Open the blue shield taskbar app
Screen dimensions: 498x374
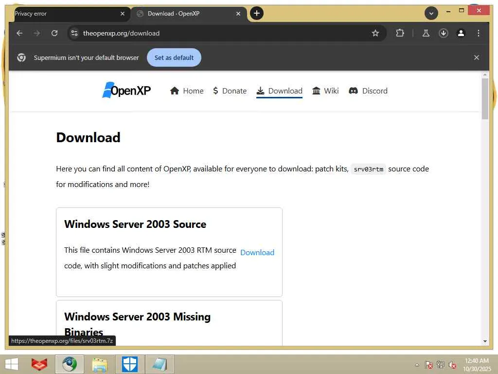[x=129, y=364]
